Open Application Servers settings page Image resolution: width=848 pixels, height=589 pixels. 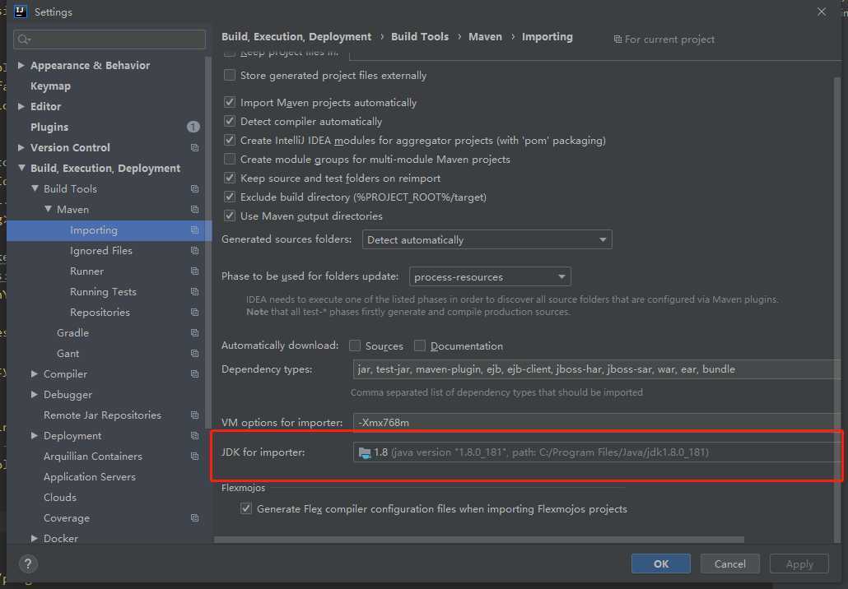pyautogui.click(x=90, y=476)
